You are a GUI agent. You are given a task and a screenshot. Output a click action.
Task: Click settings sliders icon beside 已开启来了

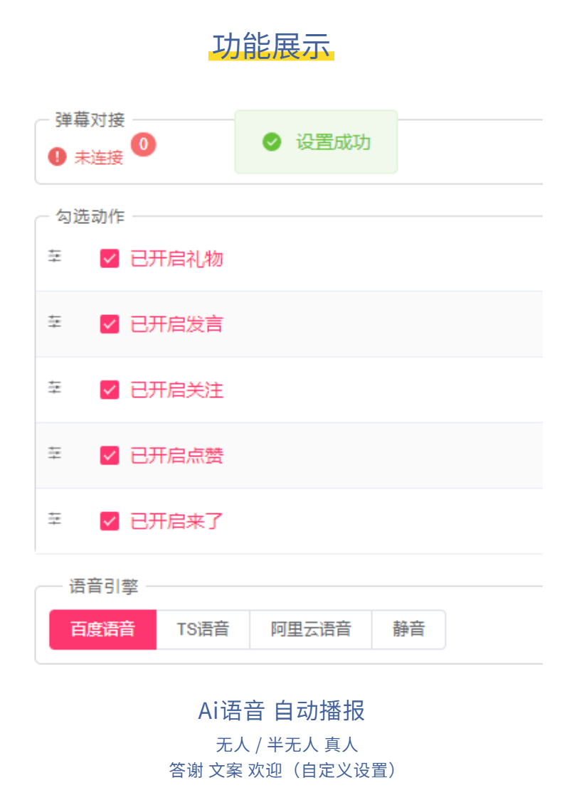pos(55,519)
